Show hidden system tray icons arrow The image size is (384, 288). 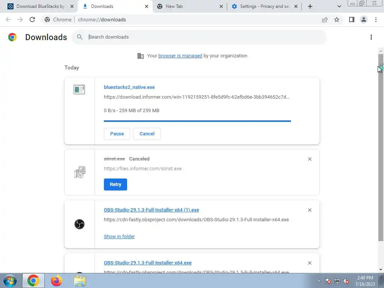tap(319, 281)
